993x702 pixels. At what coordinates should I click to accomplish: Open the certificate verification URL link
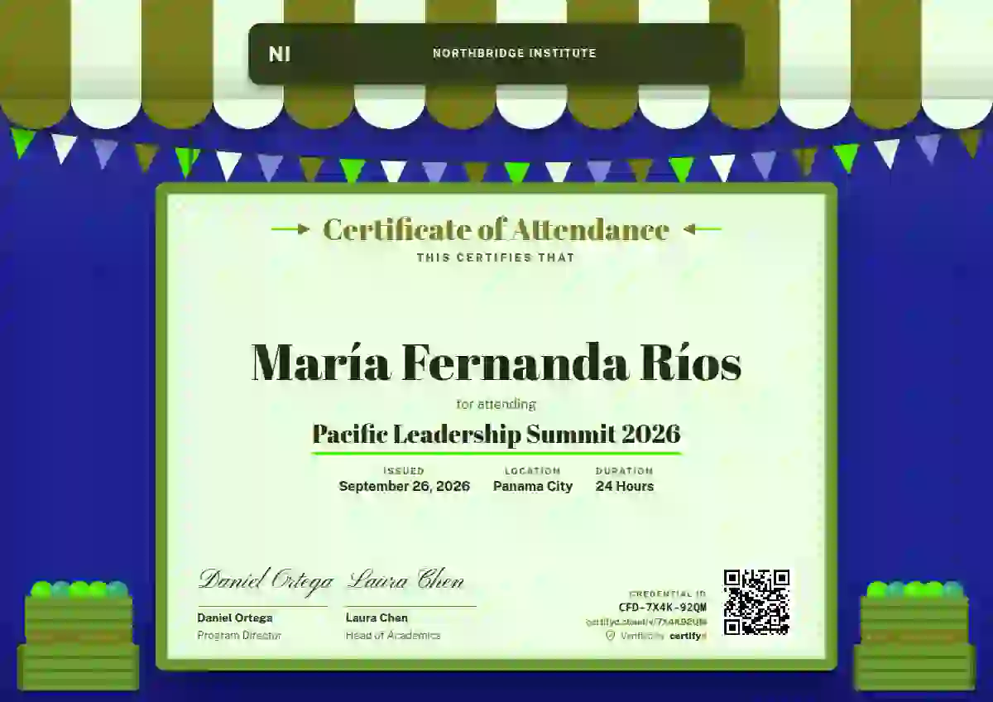[x=646, y=622]
